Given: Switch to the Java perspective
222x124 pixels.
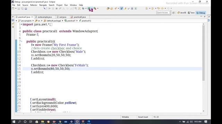Looking at the screenshot, I should click(x=191, y=13).
